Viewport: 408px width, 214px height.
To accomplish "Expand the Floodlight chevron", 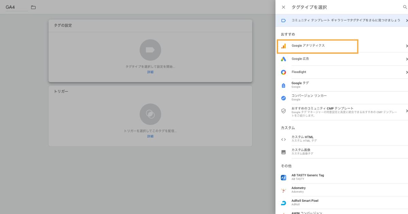I will pyautogui.click(x=407, y=72).
